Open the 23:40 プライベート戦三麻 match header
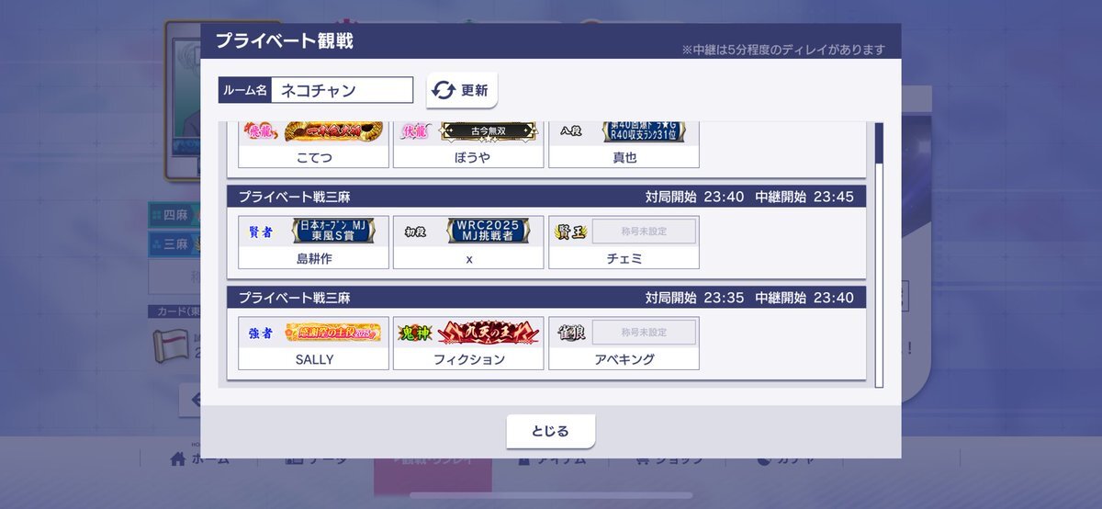Screen dimensions: 1102x509 [x=546, y=196]
